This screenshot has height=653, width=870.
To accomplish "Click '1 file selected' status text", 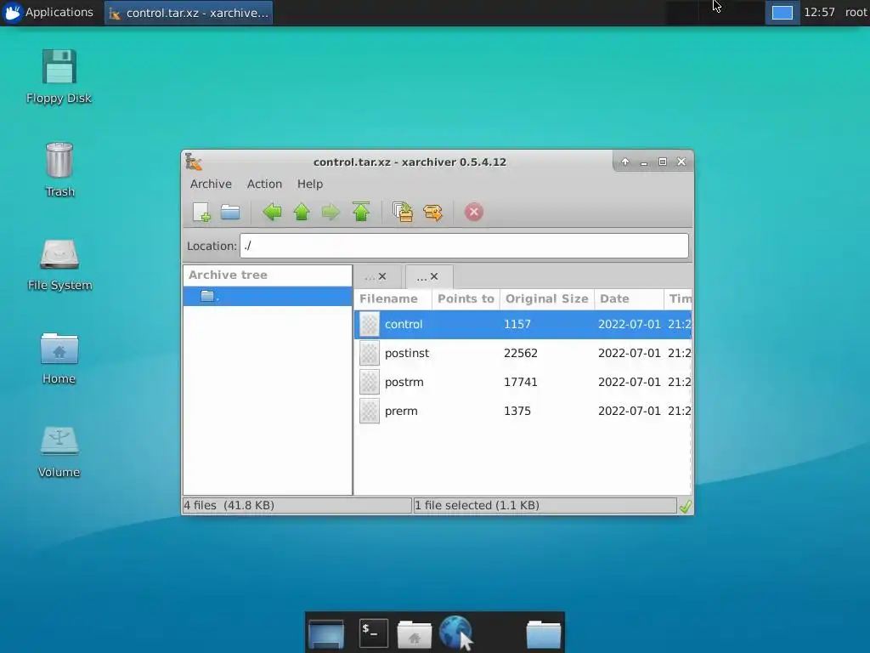I will pyautogui.click(x=477, y=505).
